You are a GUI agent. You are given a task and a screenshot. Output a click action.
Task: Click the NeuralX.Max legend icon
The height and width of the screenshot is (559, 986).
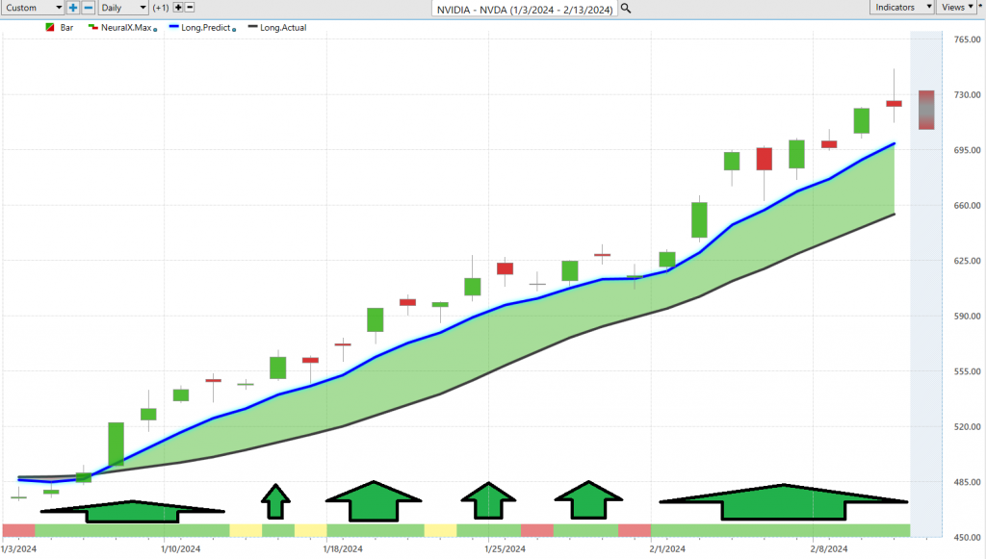(93, 28)
